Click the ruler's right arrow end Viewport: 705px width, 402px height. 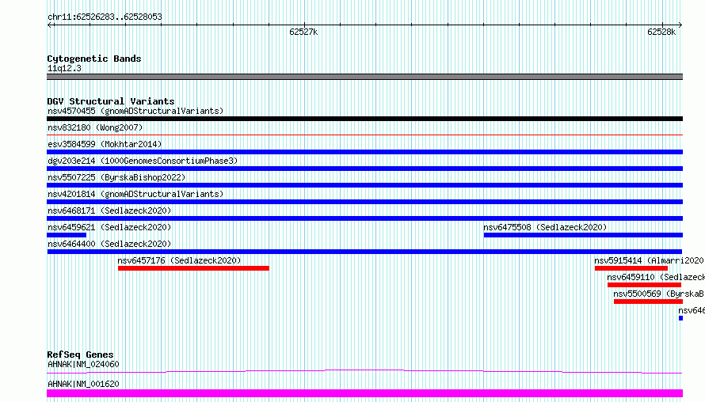tap(680, 25)
